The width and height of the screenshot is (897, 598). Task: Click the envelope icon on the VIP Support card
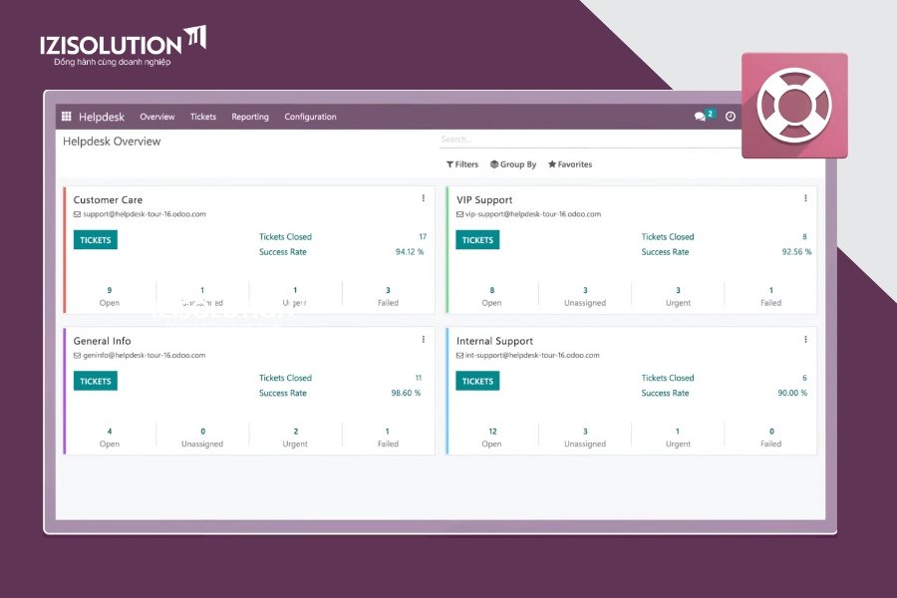pos(459,213)
